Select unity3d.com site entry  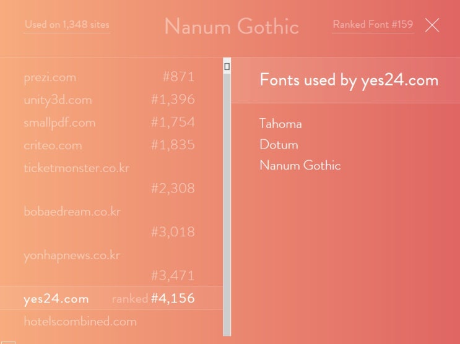58,100
